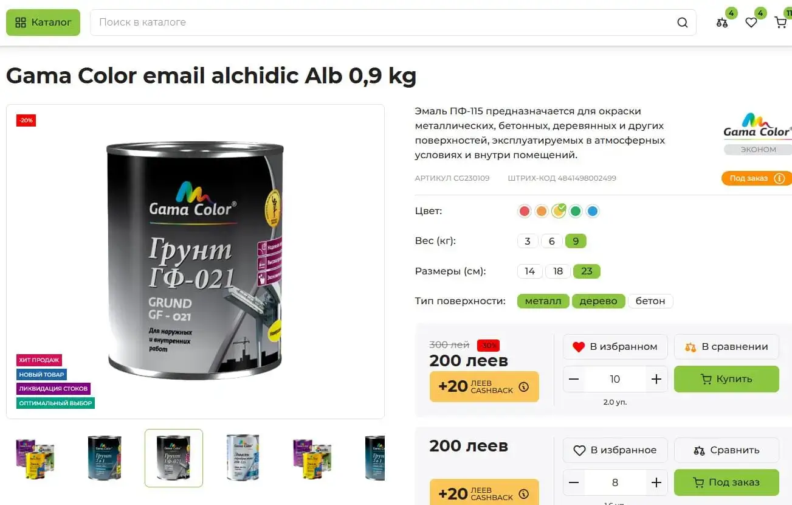Click the info icon on 'Под заказ' badge

tap(779, 178)
